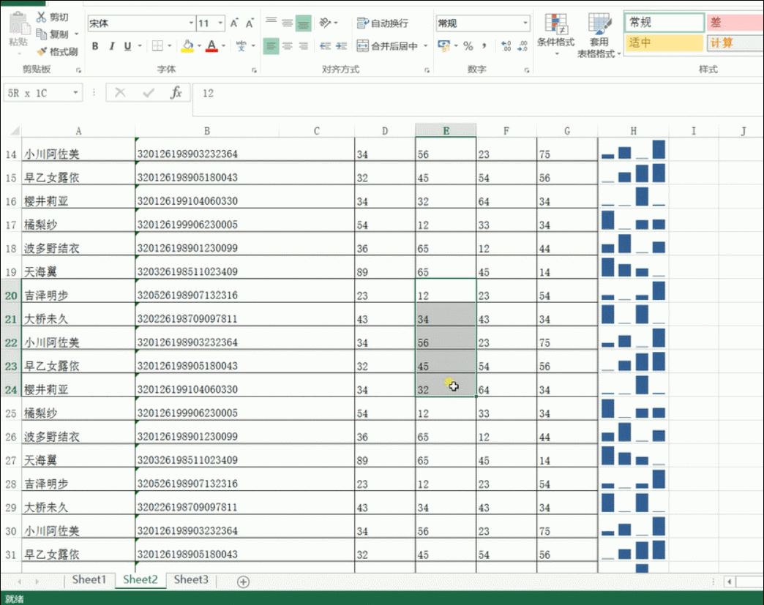The height and width of the screenshot is (605, 764).
Task: Click the percent style button
Action: click(x=468, y=46)
